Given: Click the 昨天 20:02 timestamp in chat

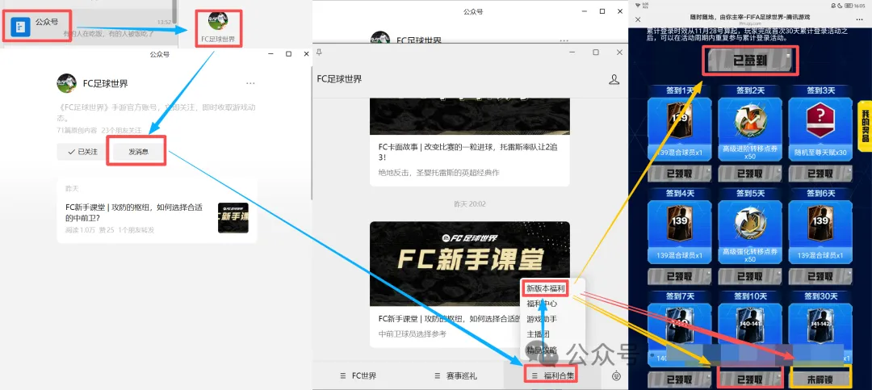Looking at the screenshot, I should tap(469, 204).
